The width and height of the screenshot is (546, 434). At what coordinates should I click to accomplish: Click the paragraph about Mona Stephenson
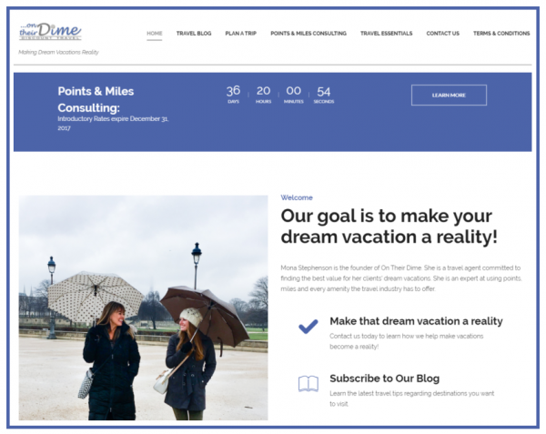point(401,278)
